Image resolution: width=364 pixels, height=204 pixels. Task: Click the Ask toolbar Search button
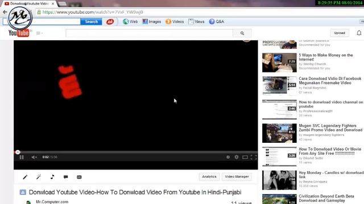[91, 22]
